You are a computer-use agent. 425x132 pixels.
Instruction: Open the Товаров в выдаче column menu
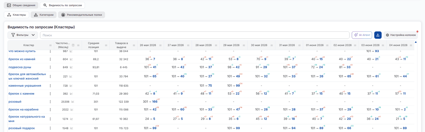point(134,45)
